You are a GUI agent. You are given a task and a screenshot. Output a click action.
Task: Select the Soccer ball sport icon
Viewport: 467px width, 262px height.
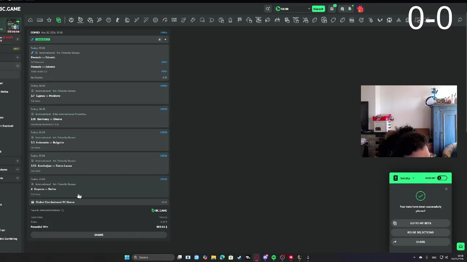point(71,20)
